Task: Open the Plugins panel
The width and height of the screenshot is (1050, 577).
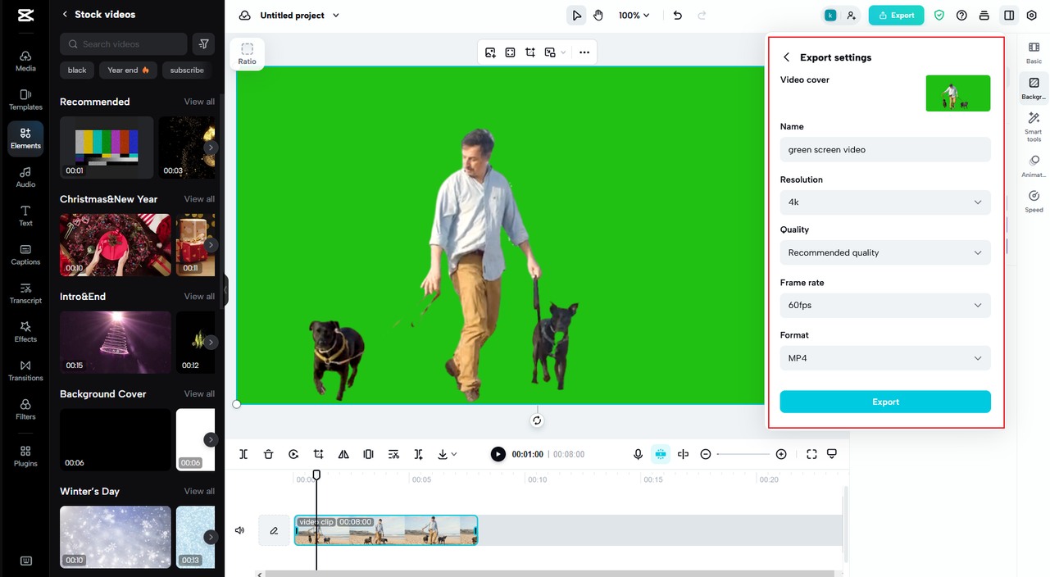Action: click(25, 457)
